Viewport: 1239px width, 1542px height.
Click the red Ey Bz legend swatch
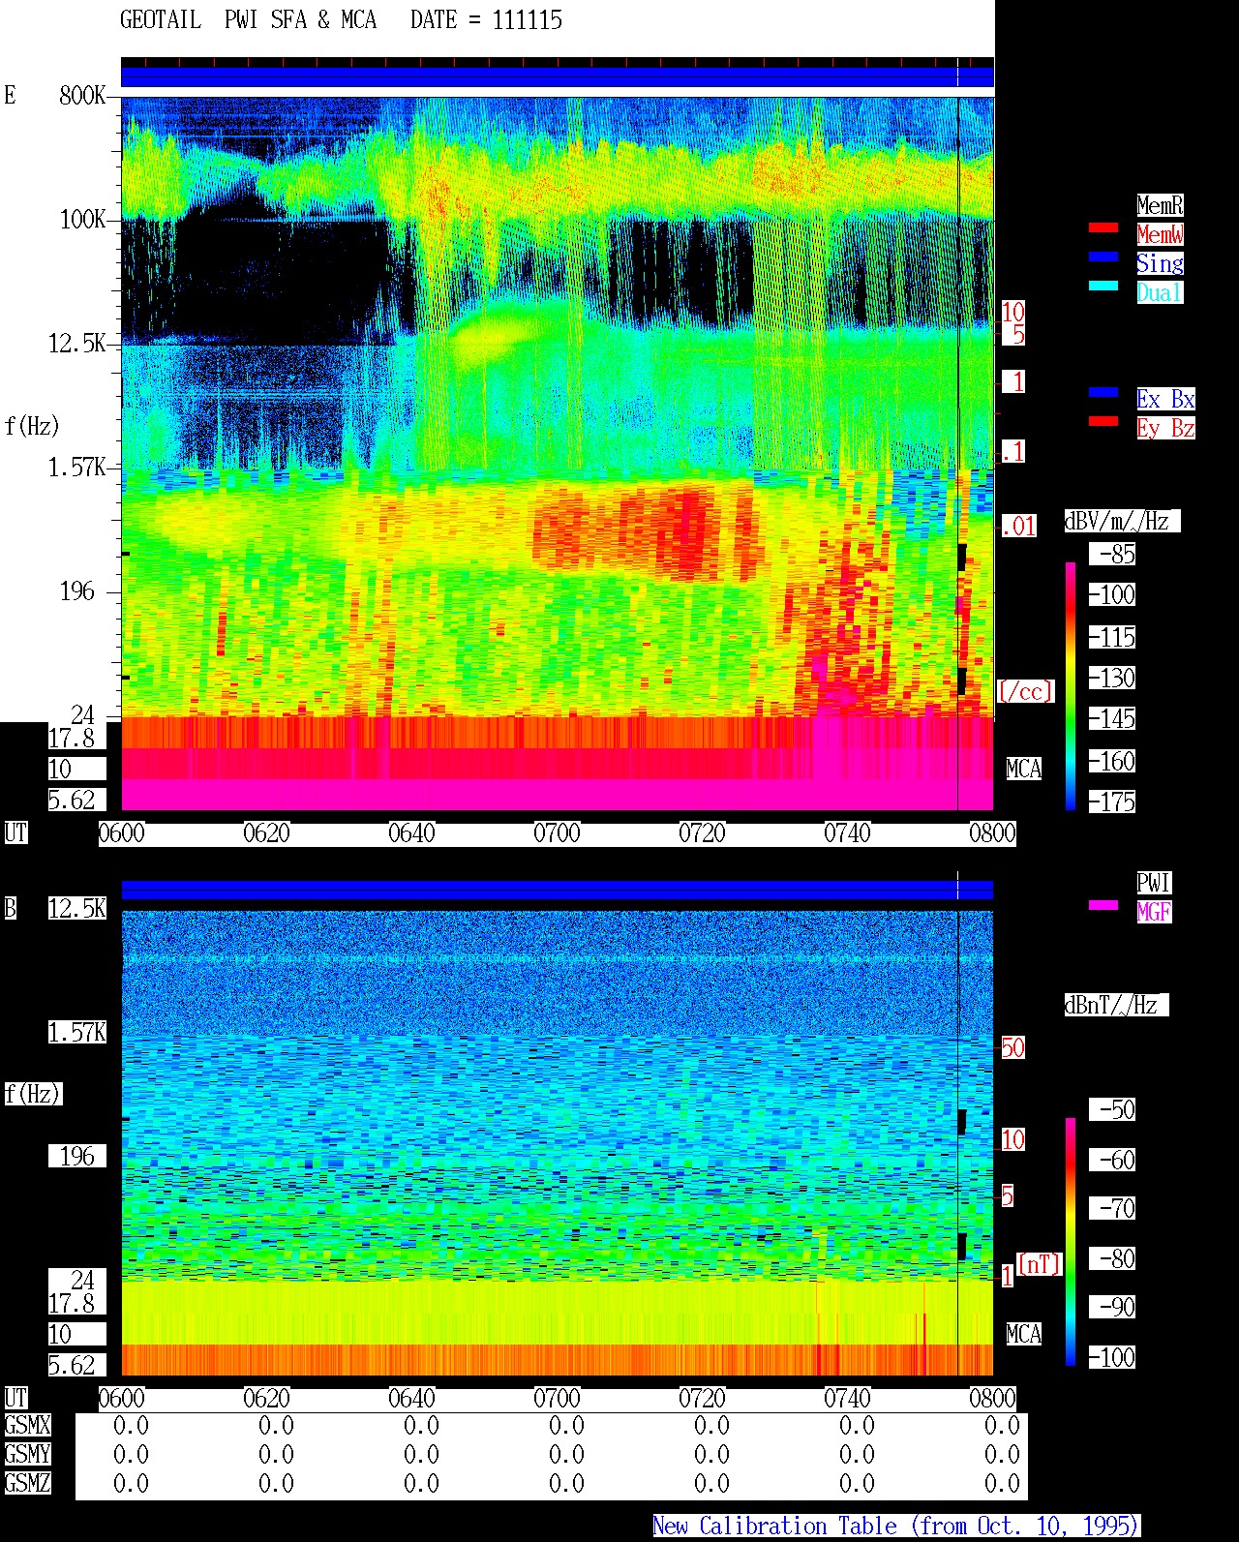click(1103, 422)
